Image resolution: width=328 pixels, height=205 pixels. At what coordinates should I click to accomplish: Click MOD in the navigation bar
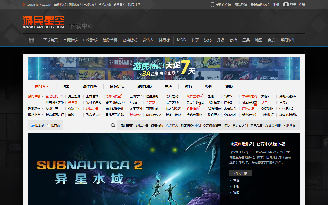point(181,40)
